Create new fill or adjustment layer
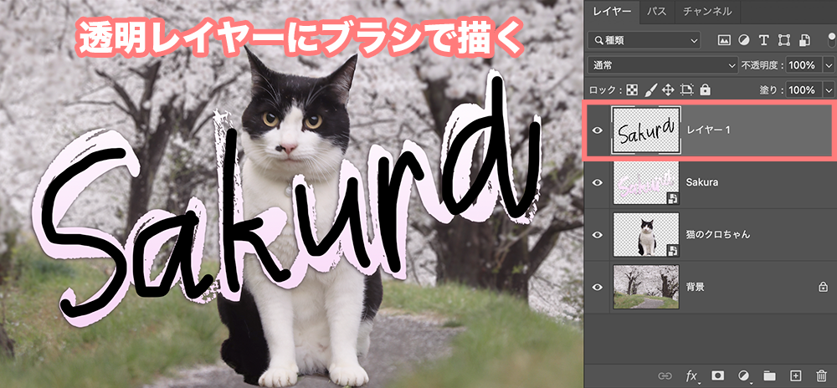Image resolution: width=837 pixels, height=388 pixels. click(x=744, y=375)
